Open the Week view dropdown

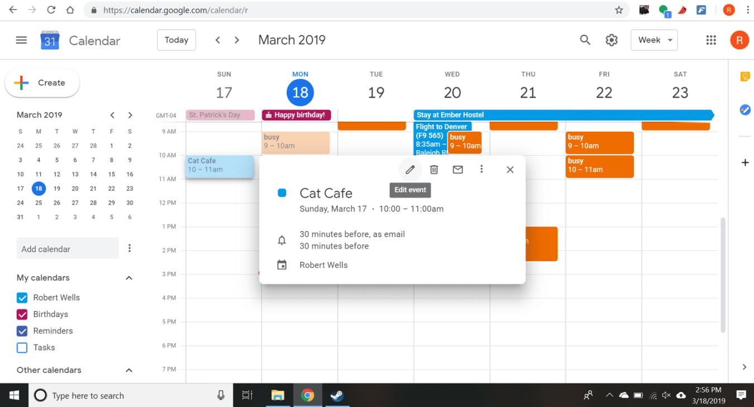(x=654, y=40)
